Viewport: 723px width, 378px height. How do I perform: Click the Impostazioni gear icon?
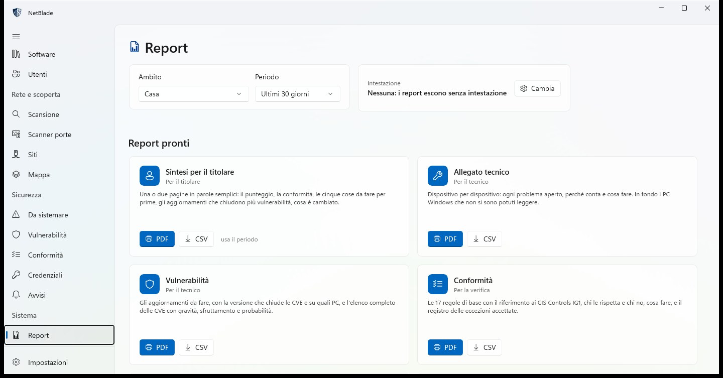coord(16,362)
